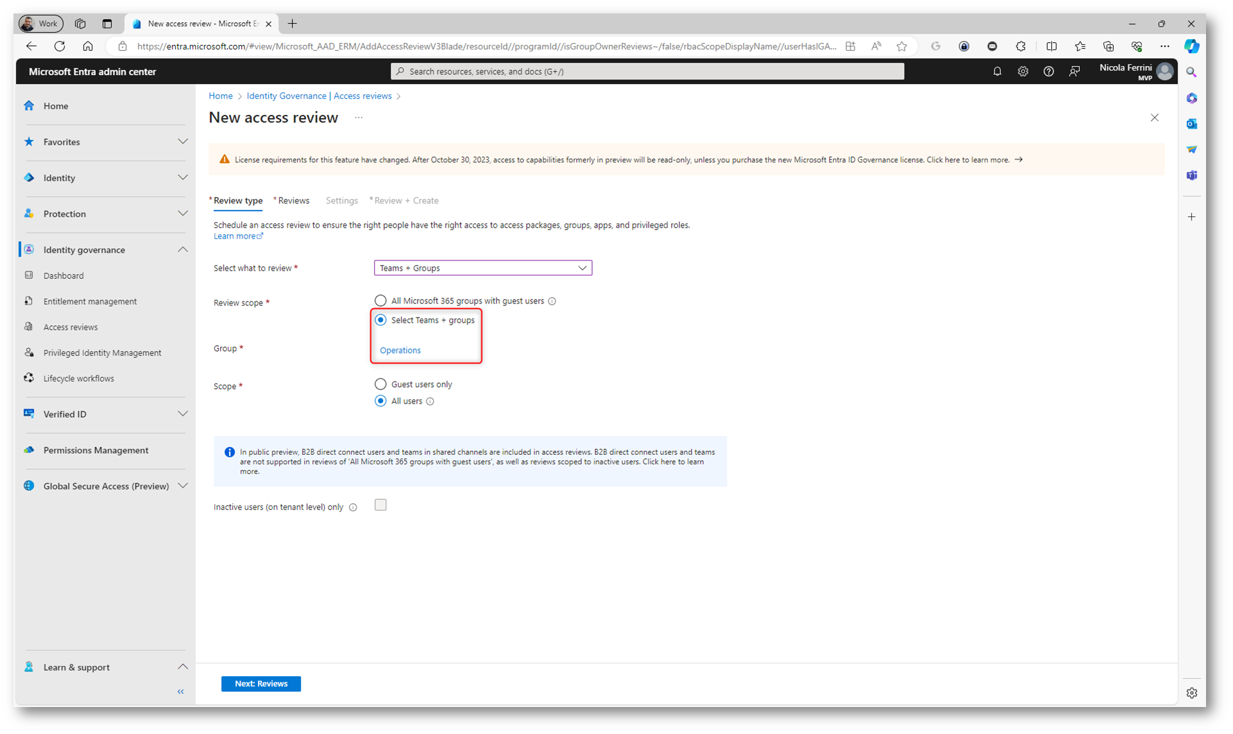The image size is (1233, 734).
Task: Open Edge Settings and more ellipsis
Action: coord(1165,46)
